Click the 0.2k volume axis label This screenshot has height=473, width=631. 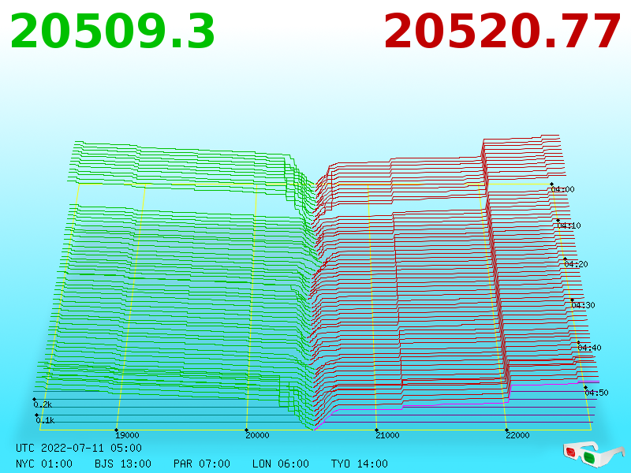(43, 404)
